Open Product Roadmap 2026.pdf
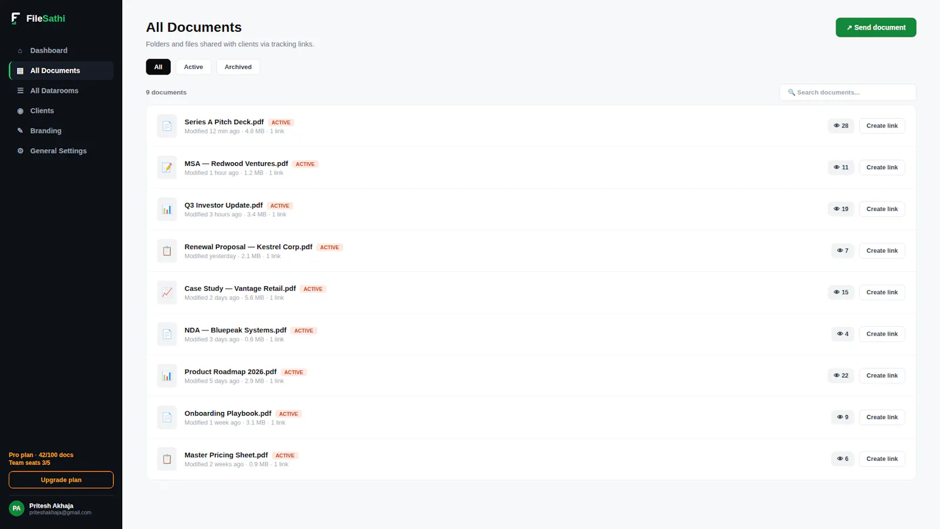The height and width of the screenshot is (529, 940). coord(230,372)
